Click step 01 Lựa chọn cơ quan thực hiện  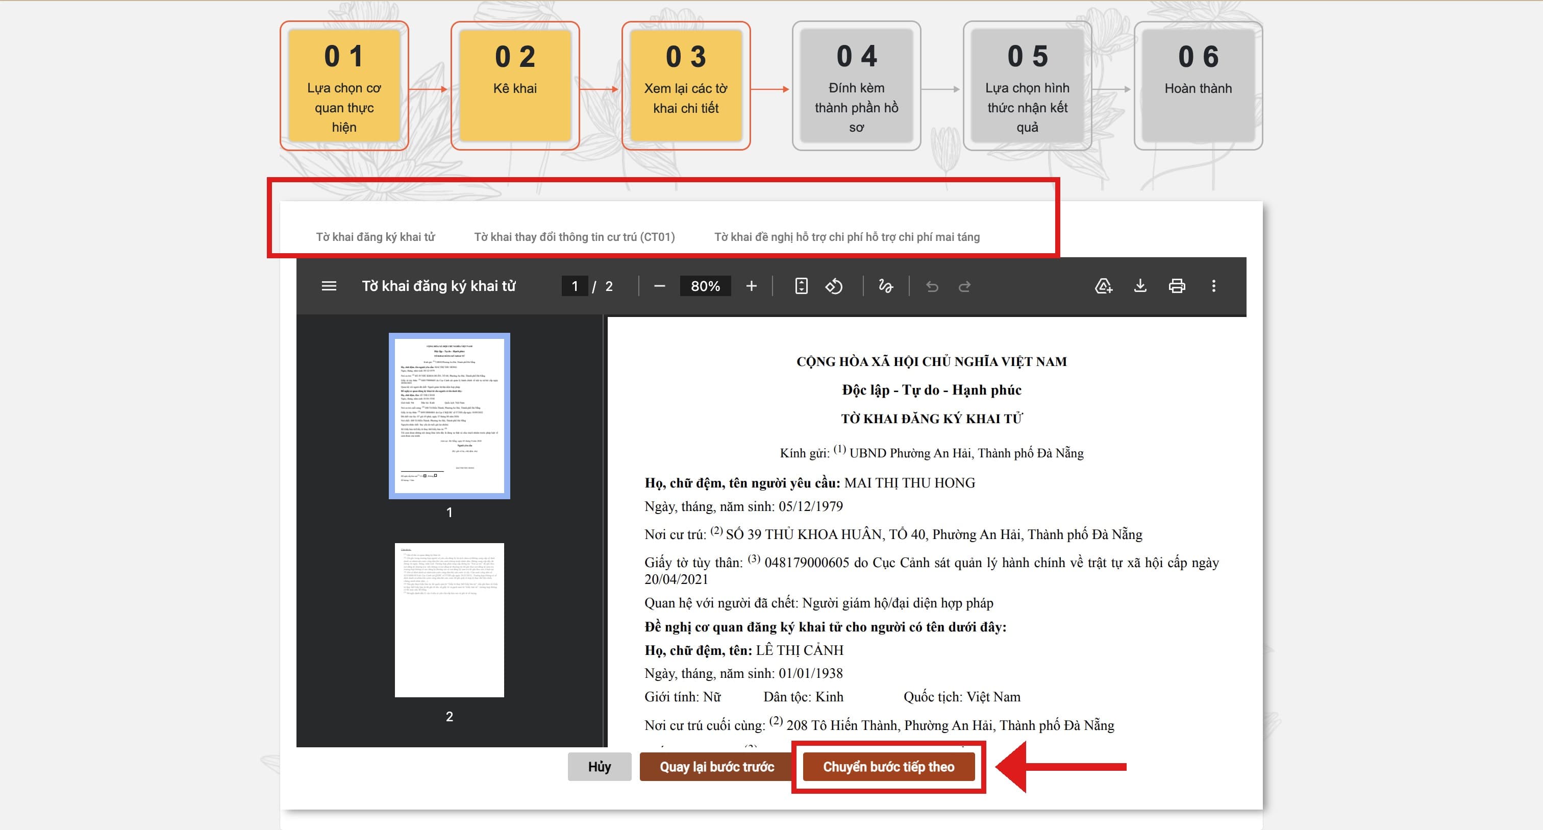[x=344, y=86]
